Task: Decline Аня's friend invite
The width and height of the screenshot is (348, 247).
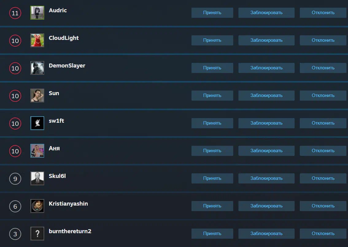Action: pos(323,151)
